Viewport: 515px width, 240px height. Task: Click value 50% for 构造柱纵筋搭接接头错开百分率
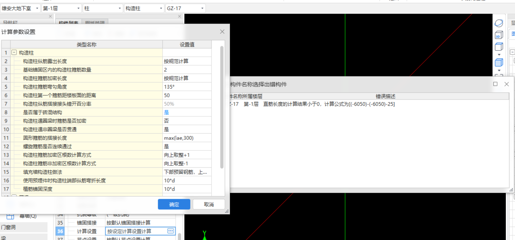click(187, 104)
